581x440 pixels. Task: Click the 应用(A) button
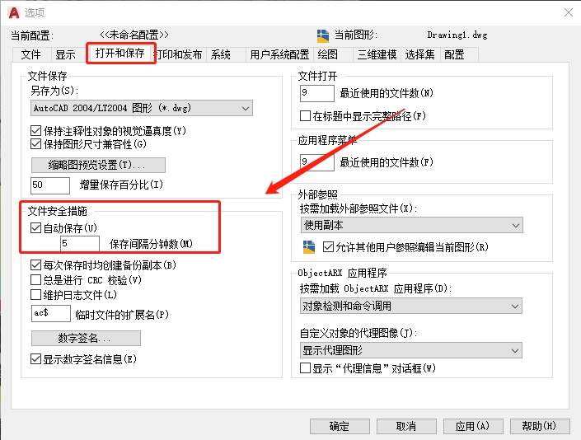click(473, 426)
